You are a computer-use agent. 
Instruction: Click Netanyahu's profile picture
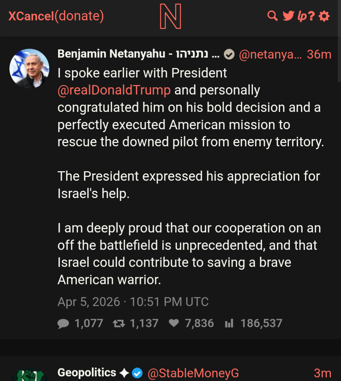pos(29,68)
